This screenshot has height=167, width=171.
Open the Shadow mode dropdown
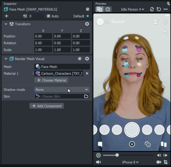click(x=62, y=90)
